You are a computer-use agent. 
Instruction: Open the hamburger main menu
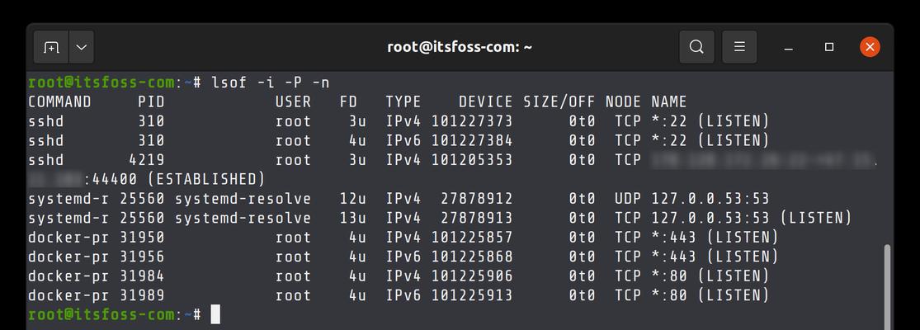pos(740,47)
